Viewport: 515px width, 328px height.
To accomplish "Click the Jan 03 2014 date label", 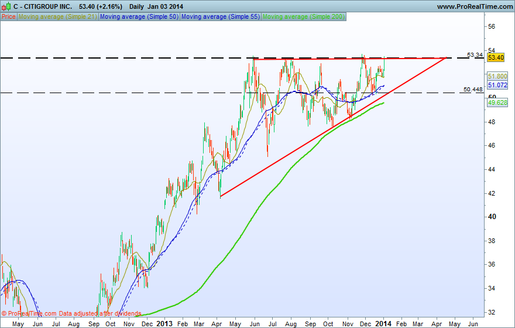I will click(165, 6).
